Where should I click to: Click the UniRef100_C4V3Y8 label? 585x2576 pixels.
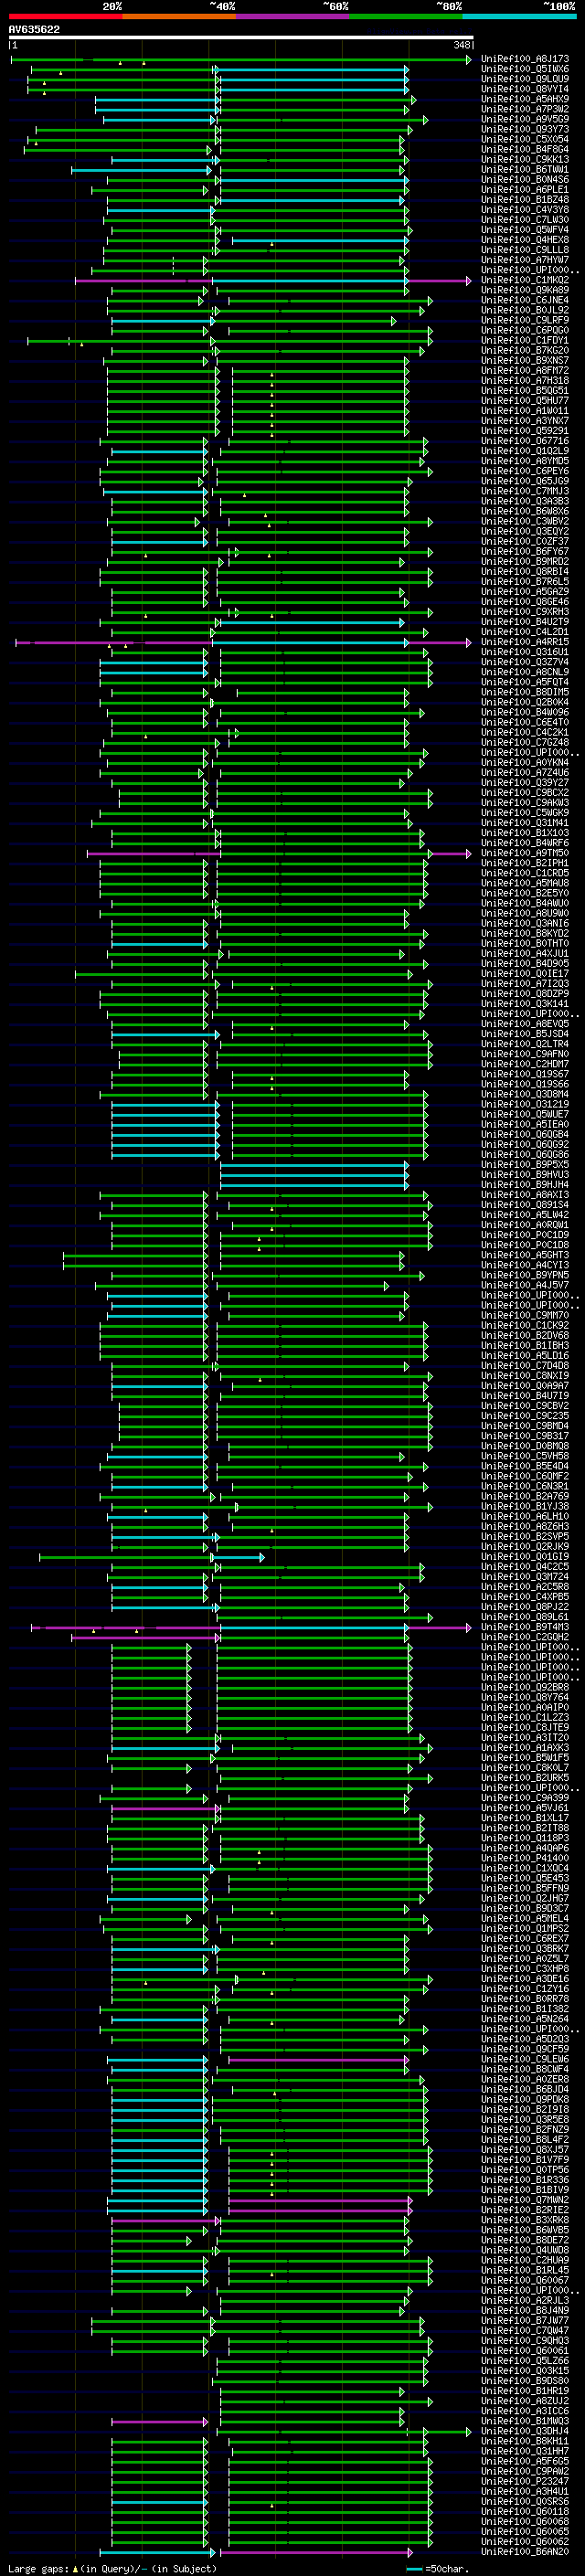[525, 209]
